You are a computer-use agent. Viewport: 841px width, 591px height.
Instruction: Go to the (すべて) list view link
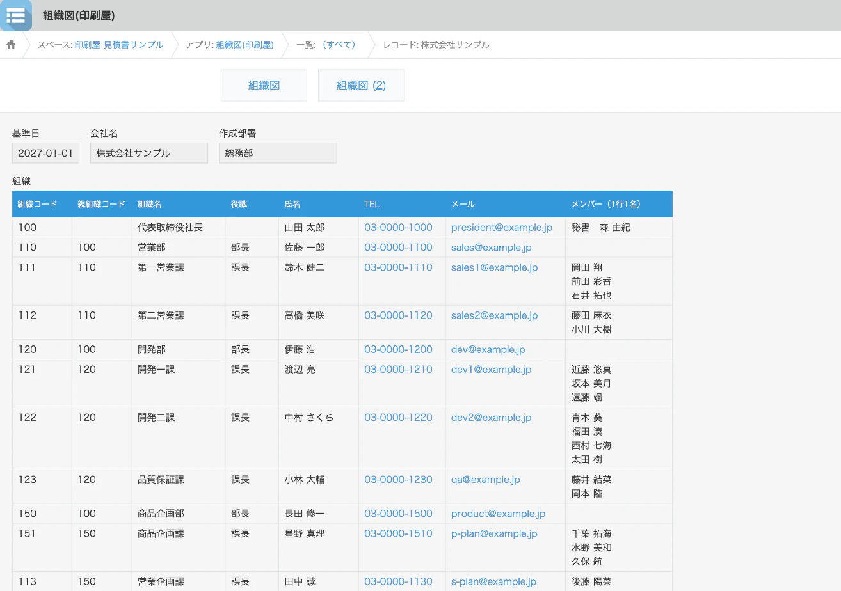pyautogui.click(x=339, y=45)
